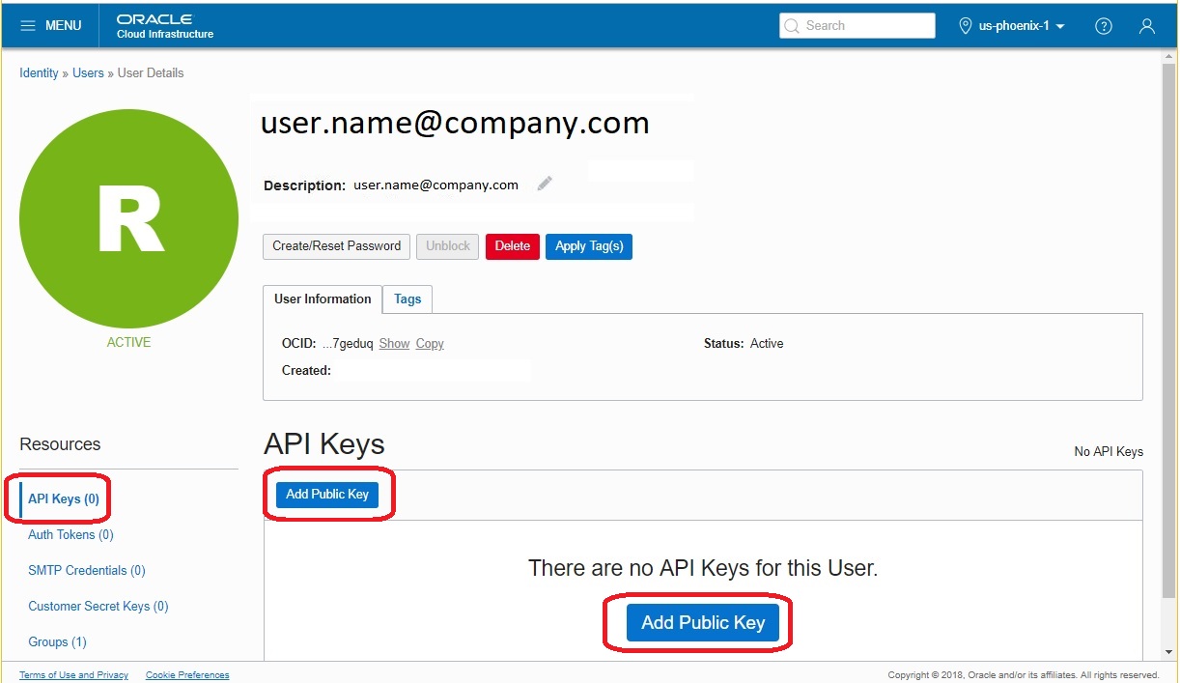1180x683 pixels.
Task: Click the red Delete button
Action: 512,246
